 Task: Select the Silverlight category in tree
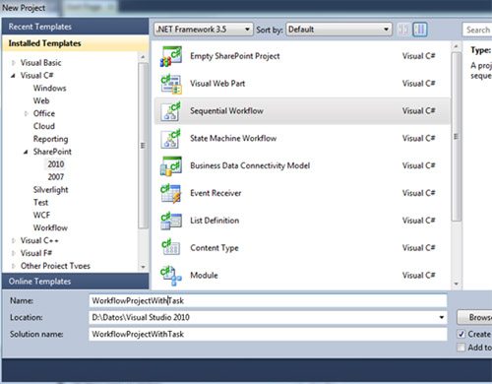coord(50,190)
